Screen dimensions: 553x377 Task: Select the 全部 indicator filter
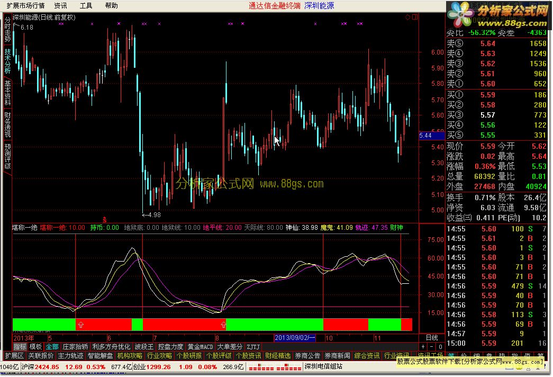[x=52, y=347]
